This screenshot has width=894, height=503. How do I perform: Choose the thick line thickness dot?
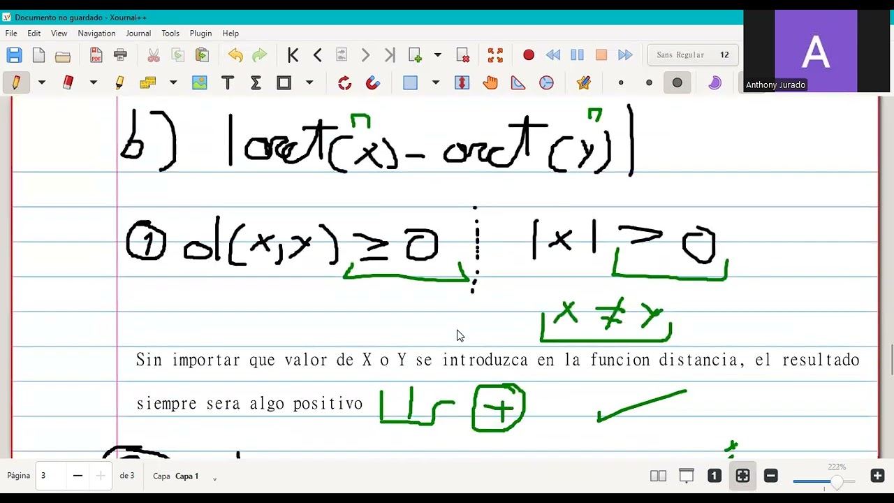[677, 82]
